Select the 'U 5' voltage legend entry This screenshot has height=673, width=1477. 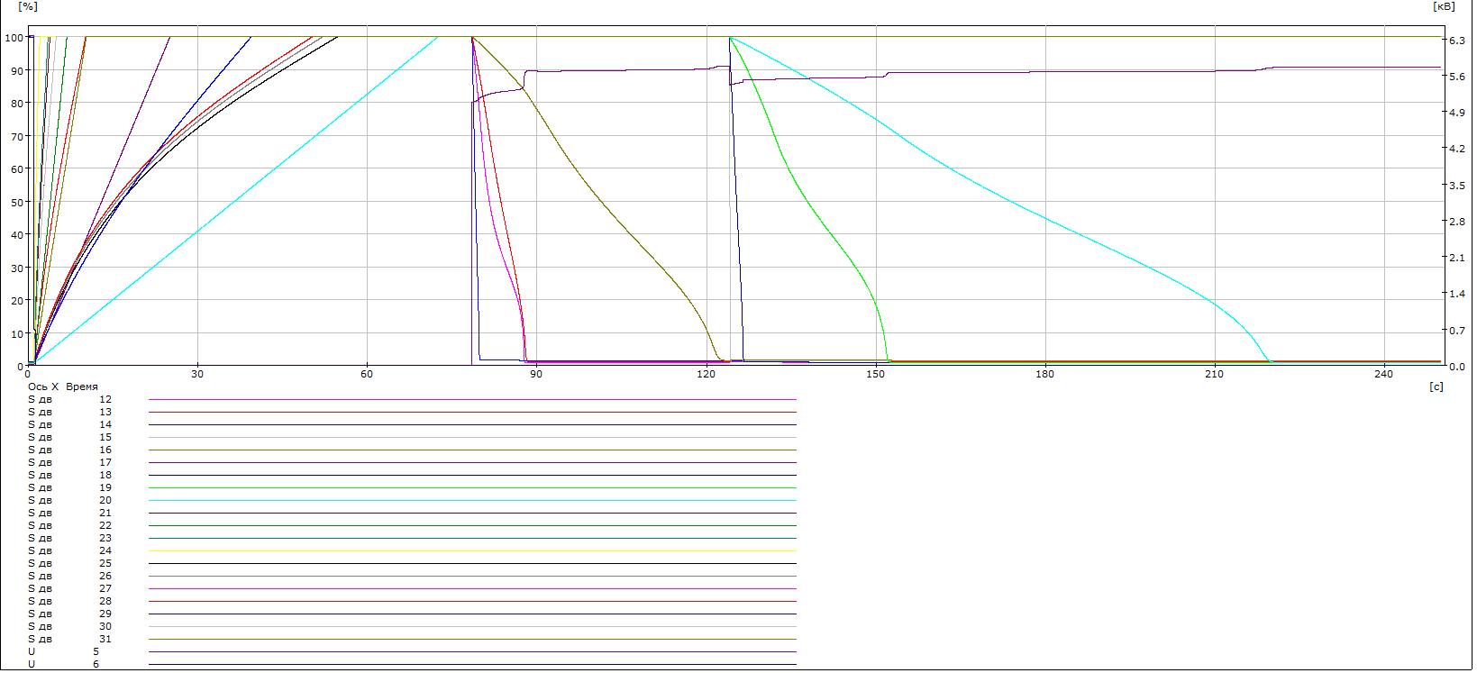[x=63, y=651]
